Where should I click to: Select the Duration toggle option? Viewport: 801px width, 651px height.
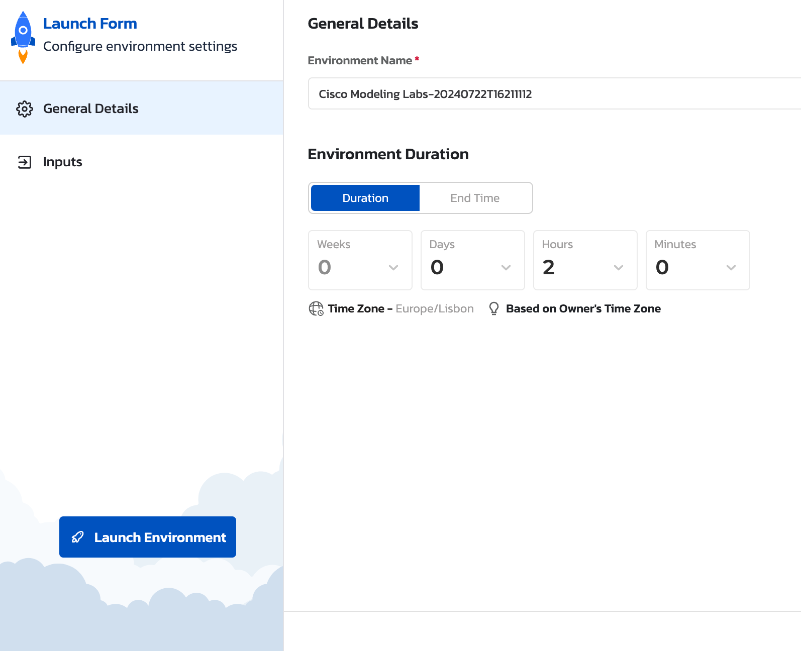(365, 198)
